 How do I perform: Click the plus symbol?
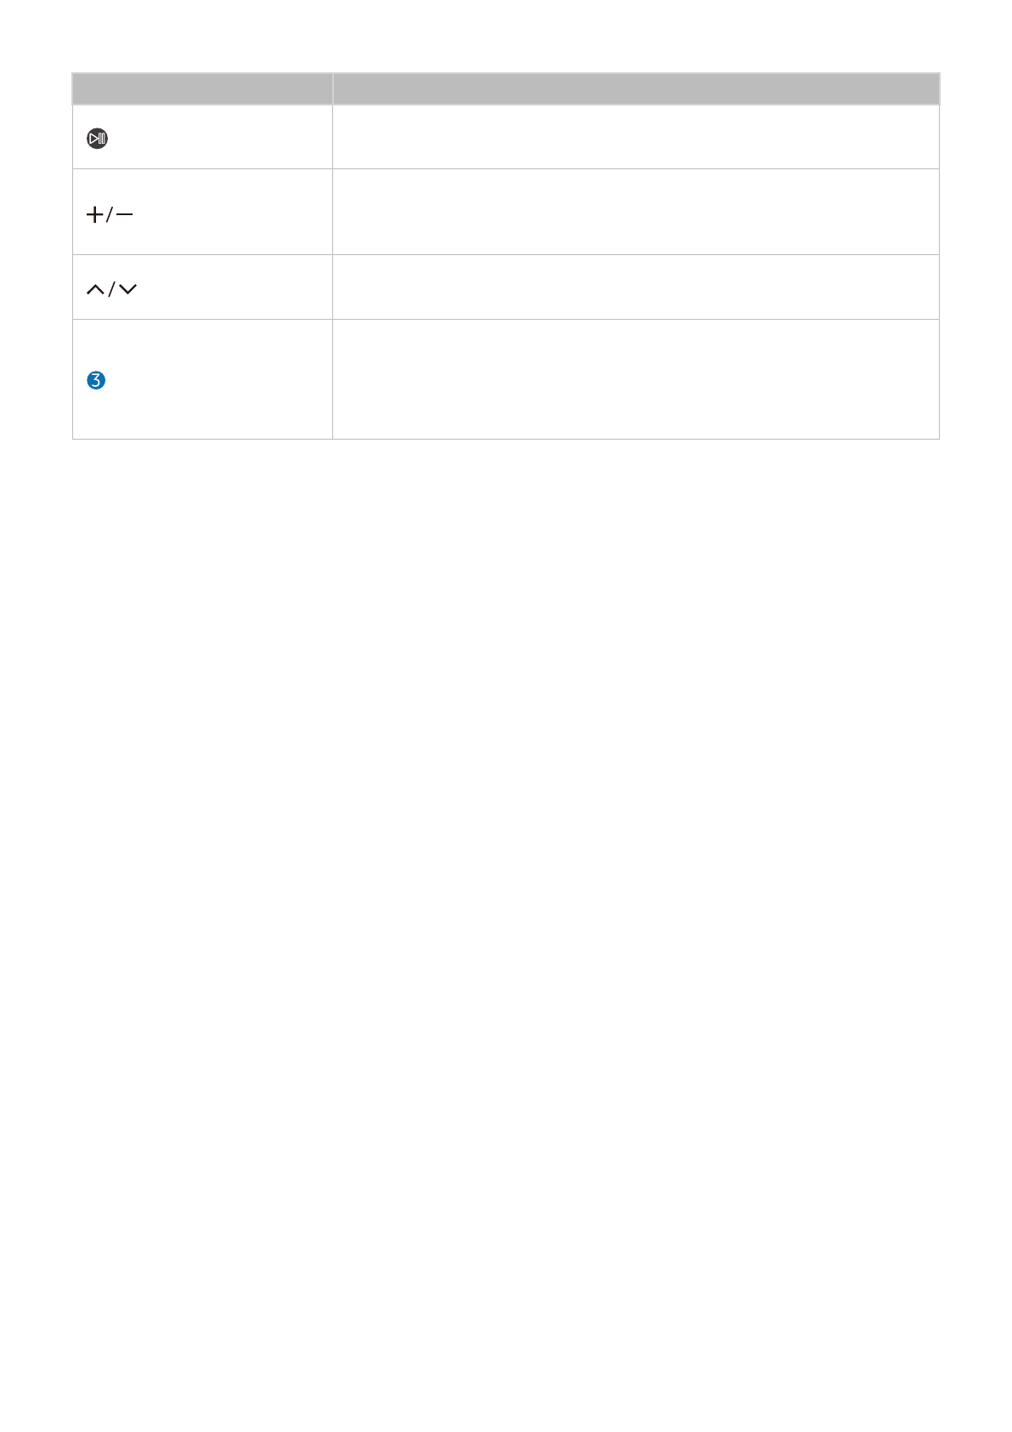(x=94, y=214)
